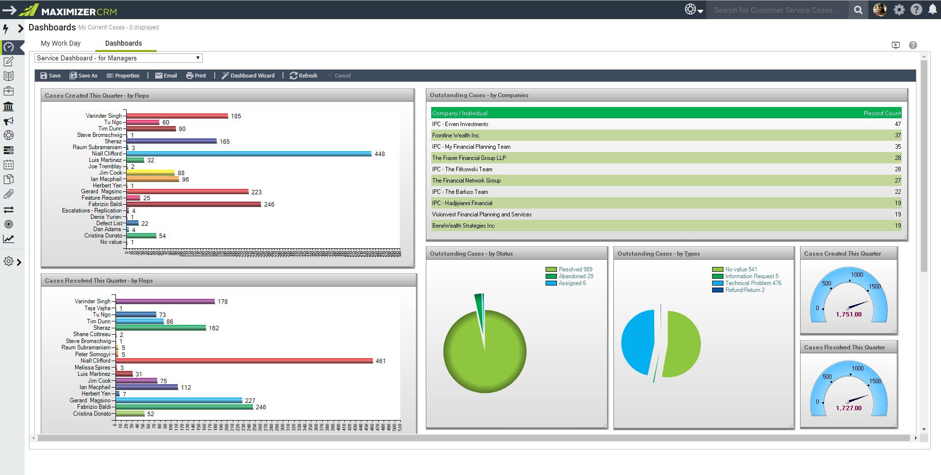The width and height of the screenshot is (941, 475).
Task: Open the Campaigns megaphone icon
Action: [x=8, y=121]
